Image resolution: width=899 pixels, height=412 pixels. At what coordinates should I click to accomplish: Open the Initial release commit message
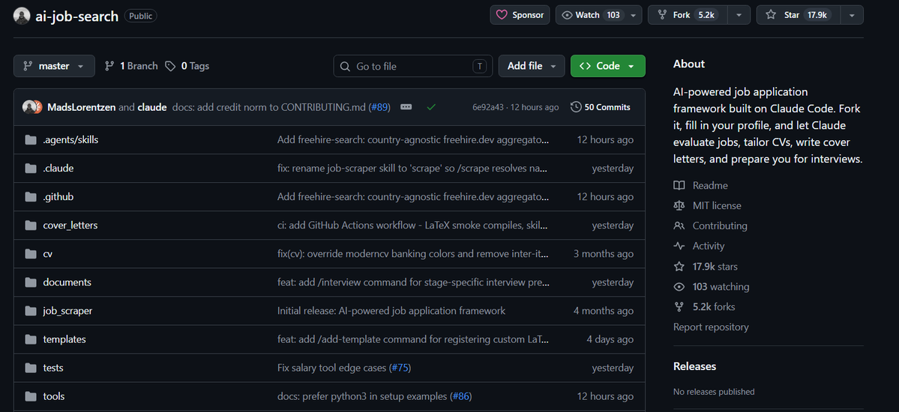click(x=391, y=311)
